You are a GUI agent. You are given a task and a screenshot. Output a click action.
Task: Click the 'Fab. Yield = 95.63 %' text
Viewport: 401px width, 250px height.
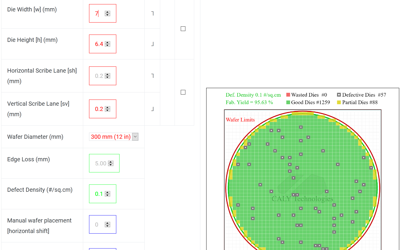coord(249,102)
